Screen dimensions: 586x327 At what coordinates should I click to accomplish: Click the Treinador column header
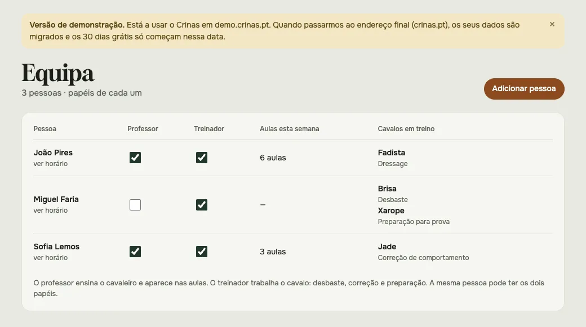209,129
